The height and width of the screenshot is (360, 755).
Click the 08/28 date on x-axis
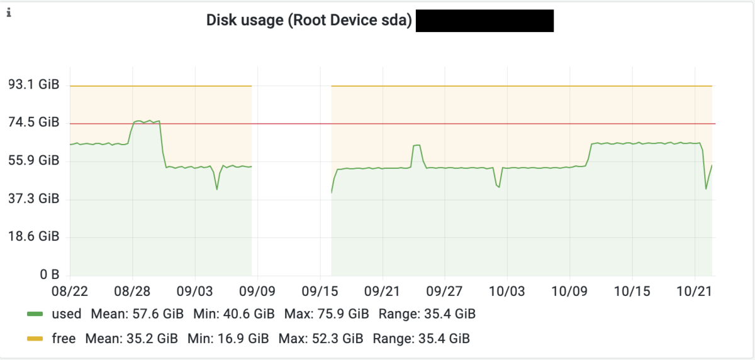pos(132,292)
